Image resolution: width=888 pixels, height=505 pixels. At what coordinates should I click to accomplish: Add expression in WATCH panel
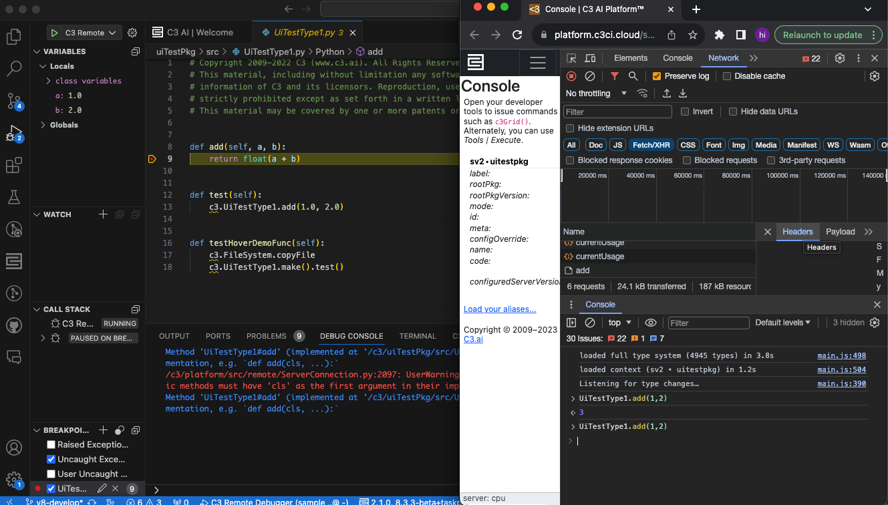coord(103,214)
